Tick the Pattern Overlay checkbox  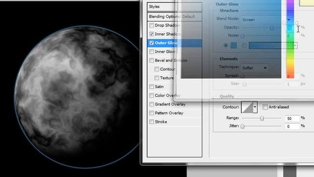click(152, 113)
